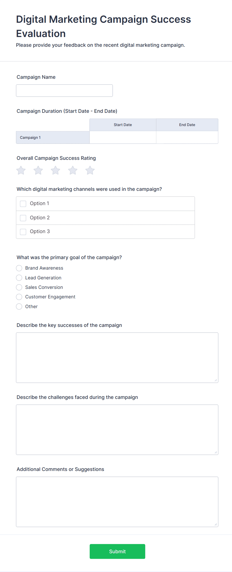The width and height of the screenshot is (232, 572).
Task: Select Brand Awareness as primary goal
Action: (x=19, y=268)
